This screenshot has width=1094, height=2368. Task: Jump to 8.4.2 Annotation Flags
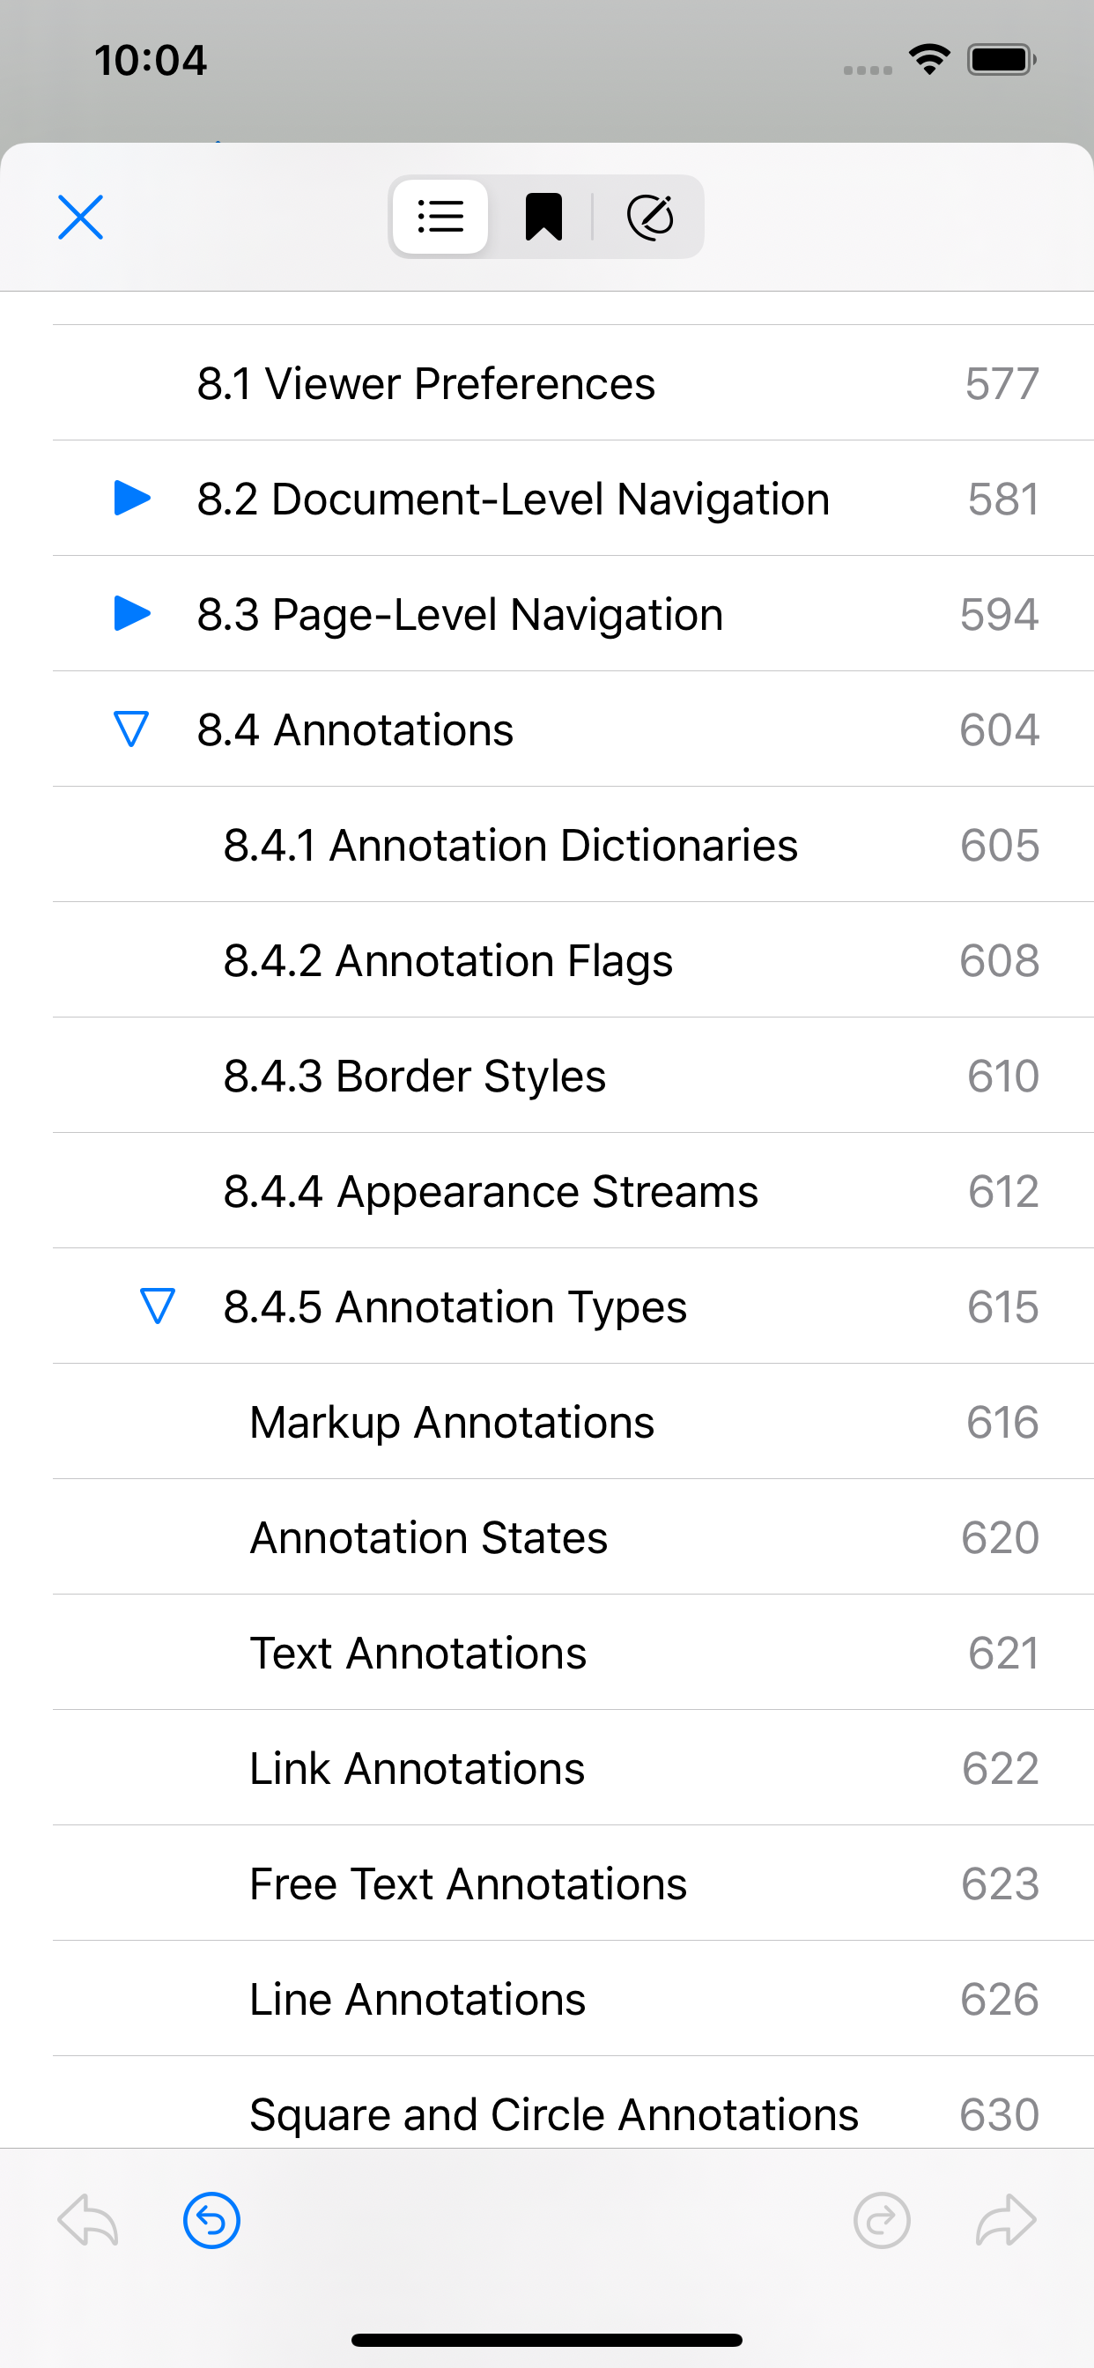[573, 959]
